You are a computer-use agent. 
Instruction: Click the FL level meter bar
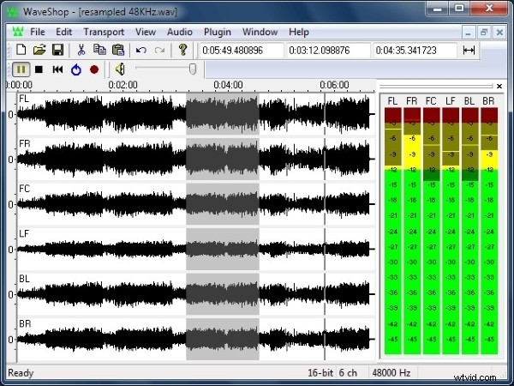pyautogui.click(x=392, y=231)
